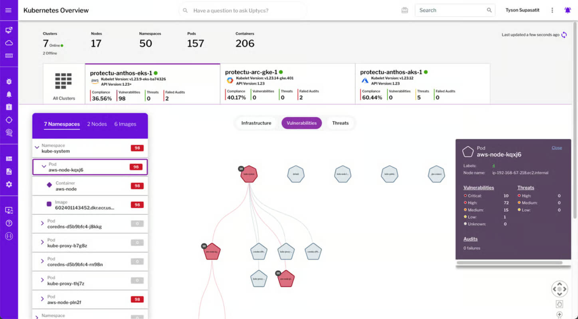Switch to the 6 Images tab
This screenshot has width=578, height=319.
pos(125,124)
